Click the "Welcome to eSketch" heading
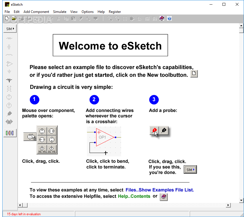 coord(110,46)
